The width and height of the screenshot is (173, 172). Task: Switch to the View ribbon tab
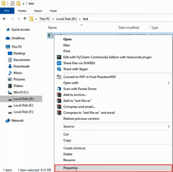tap(53, 11)
